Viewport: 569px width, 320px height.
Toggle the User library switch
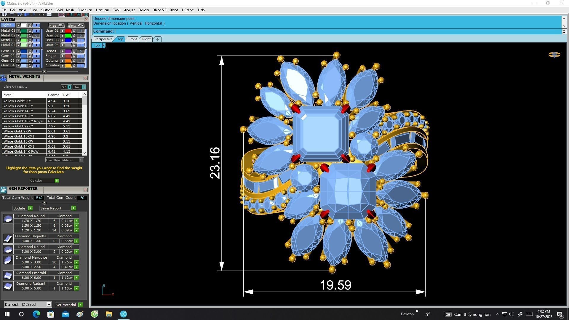[79, 87]
